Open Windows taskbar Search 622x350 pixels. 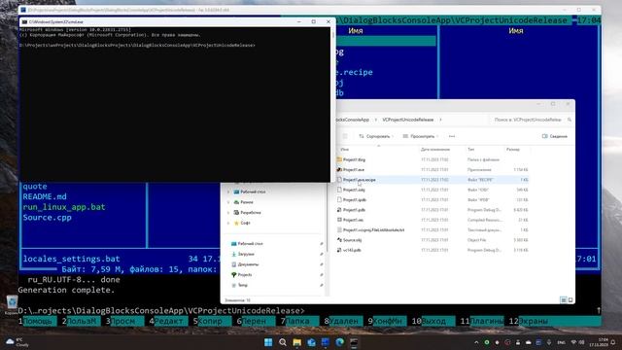click(283, 342)
